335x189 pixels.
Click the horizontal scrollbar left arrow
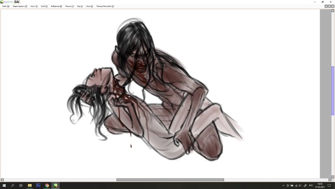pyautogui.click(x=2, y=180)
